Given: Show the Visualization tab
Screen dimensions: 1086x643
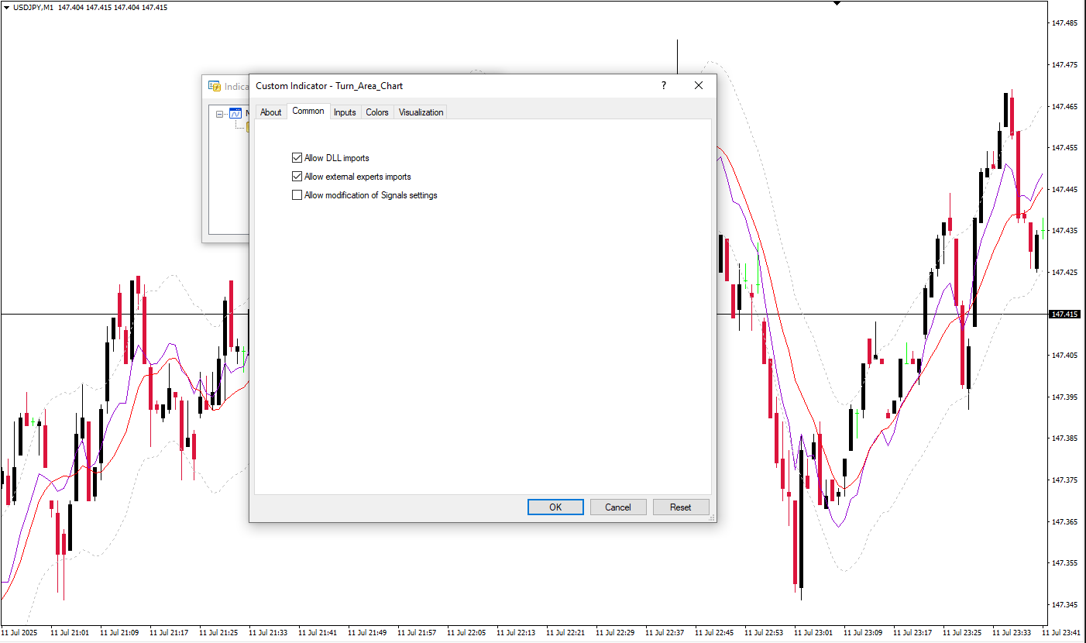Looking at the screenshot, I should 421,112.
